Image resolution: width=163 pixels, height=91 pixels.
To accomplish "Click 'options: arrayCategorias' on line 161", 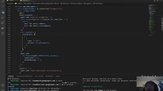I will [39, 43].
